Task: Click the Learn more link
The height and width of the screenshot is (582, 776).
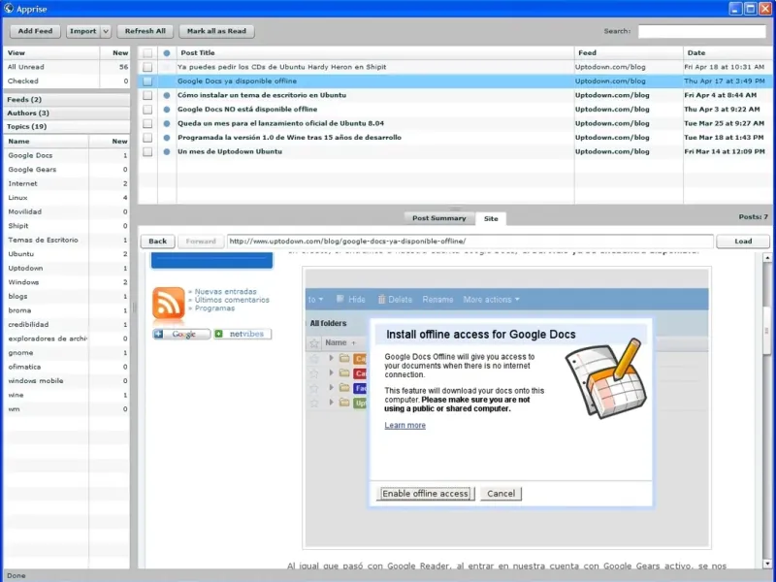Action: click(x=404, y=425)
